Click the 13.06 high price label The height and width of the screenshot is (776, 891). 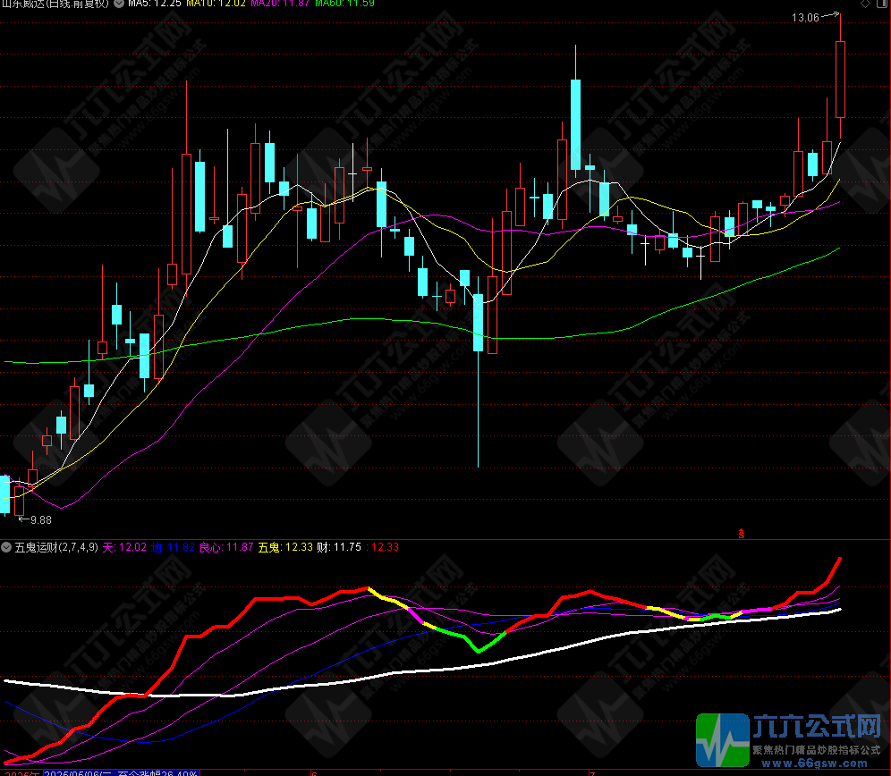tap(806, 18)
